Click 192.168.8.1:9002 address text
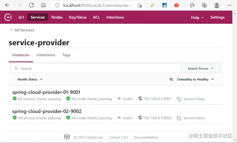 [x=158, y=118]
